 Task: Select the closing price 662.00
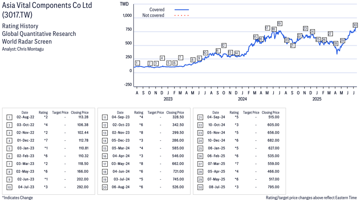click(178, 164)
